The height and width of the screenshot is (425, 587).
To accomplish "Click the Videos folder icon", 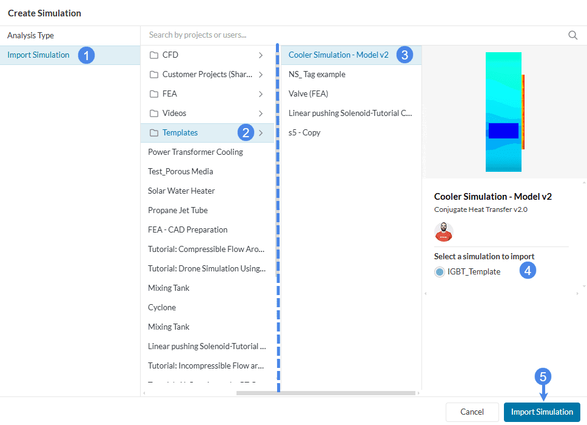I will click(x=154, y=114).
